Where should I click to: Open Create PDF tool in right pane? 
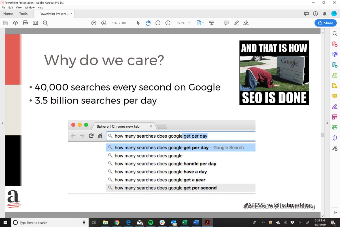click(335, 44)
